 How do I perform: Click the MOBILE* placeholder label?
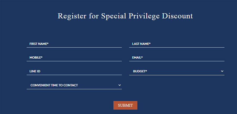[36, 57]
